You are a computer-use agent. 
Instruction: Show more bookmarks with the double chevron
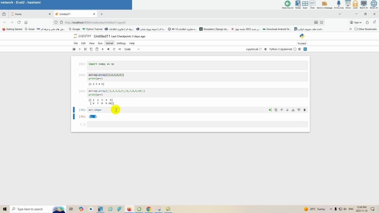(351, 29)
